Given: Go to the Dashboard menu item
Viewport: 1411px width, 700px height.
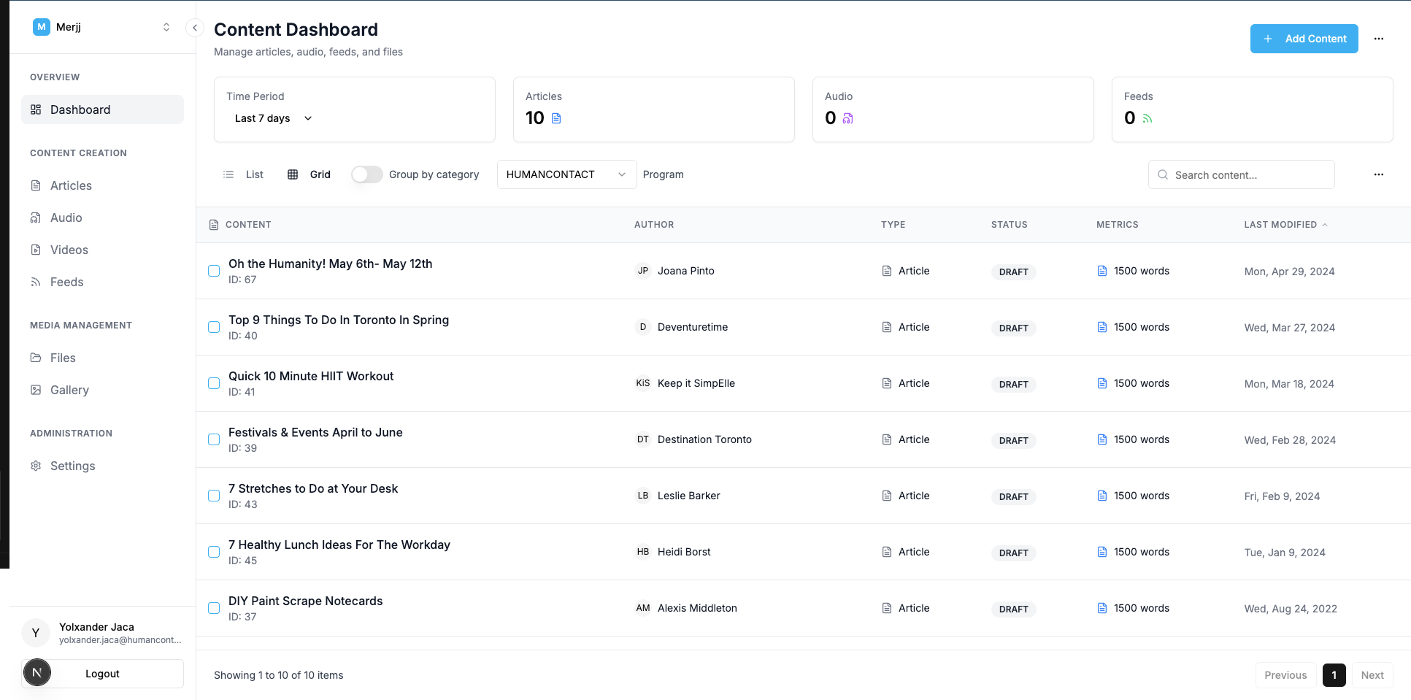Looking at the screenshot, I should coord(80,109).
